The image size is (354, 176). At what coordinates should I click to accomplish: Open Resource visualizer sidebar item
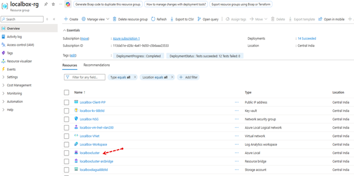(19, 61)
